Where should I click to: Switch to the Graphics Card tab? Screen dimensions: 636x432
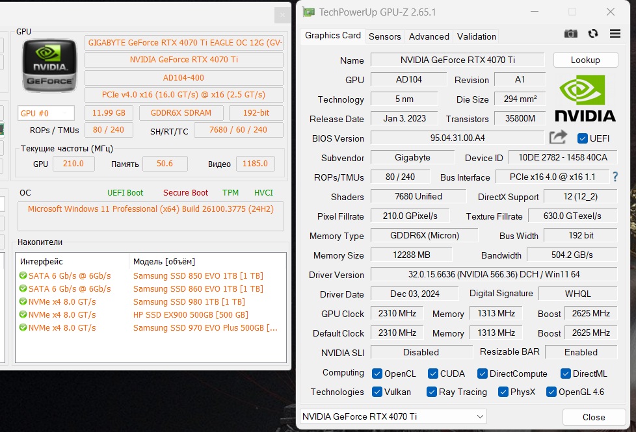click(x=332, y=36)
